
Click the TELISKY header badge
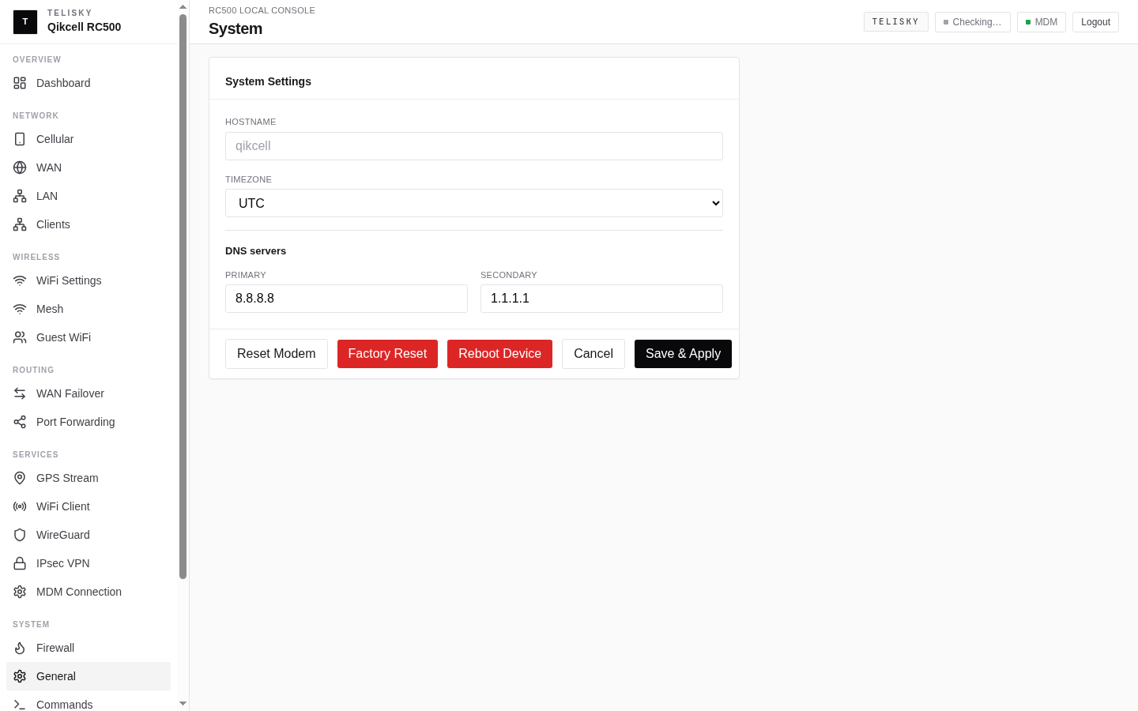point(896,21)
